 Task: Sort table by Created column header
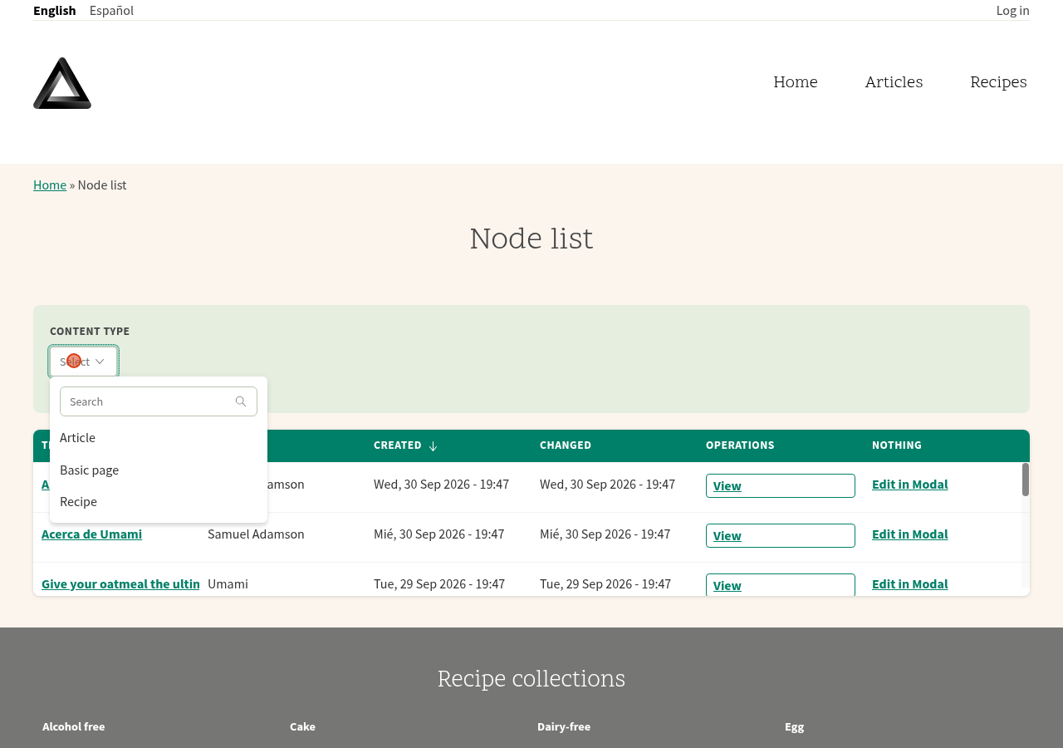click(x=398, y=445)
